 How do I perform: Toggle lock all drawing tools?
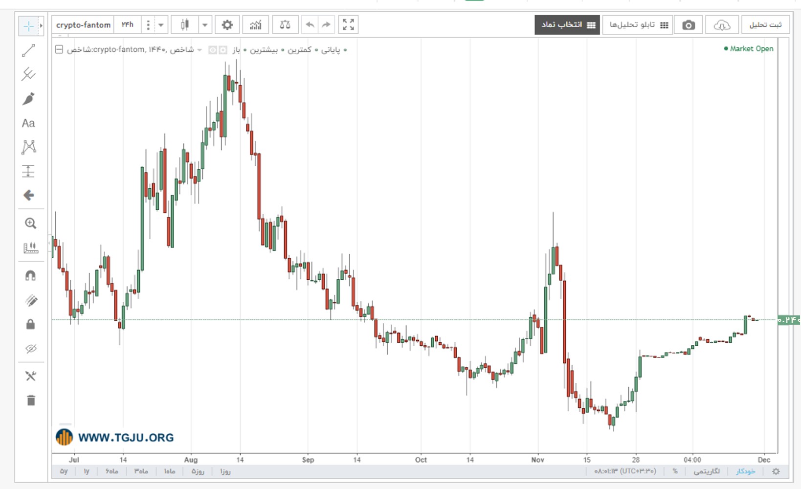30,324
